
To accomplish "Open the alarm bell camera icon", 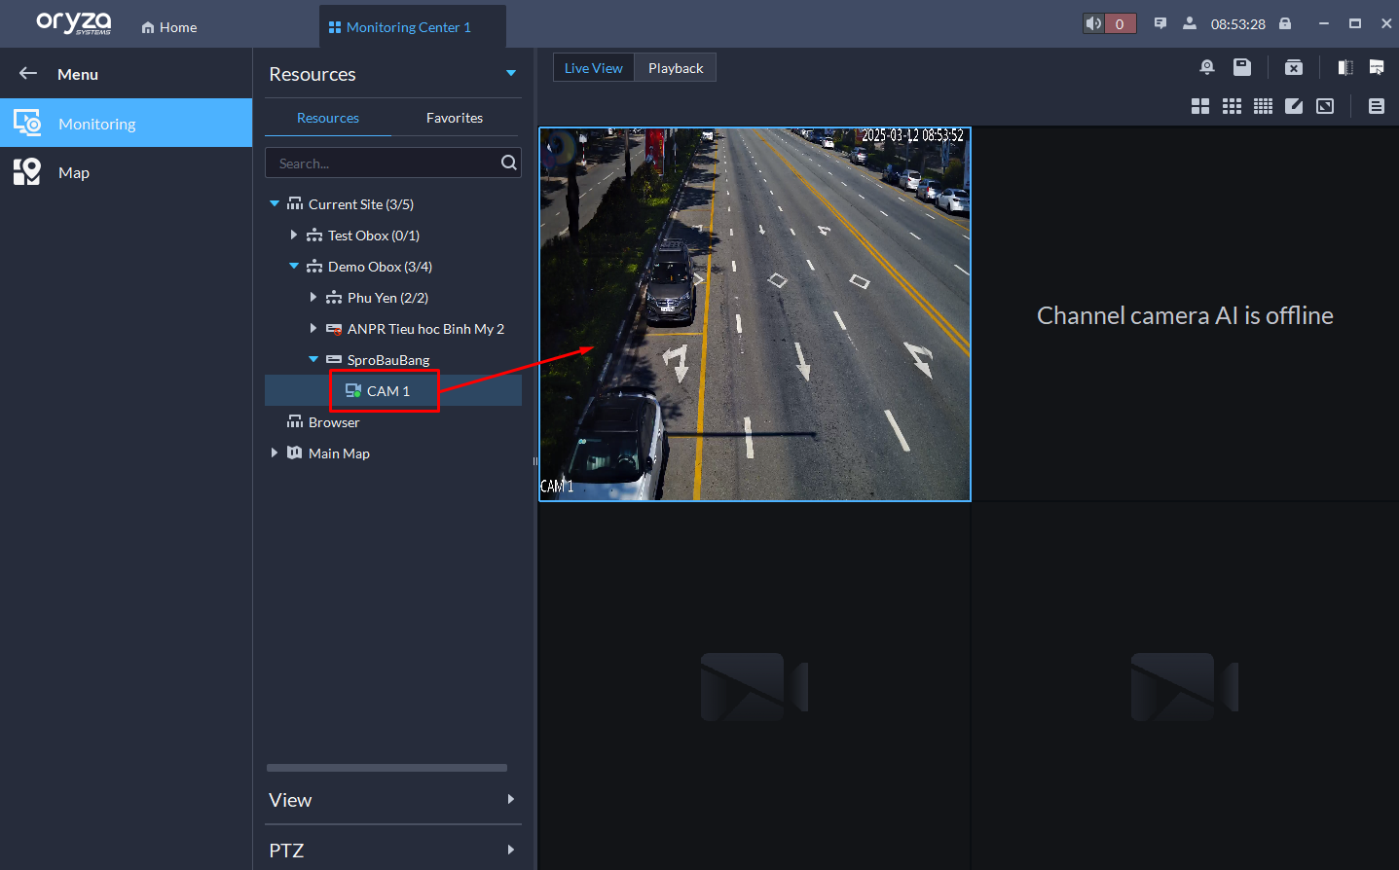I will tap(1207, 67).
